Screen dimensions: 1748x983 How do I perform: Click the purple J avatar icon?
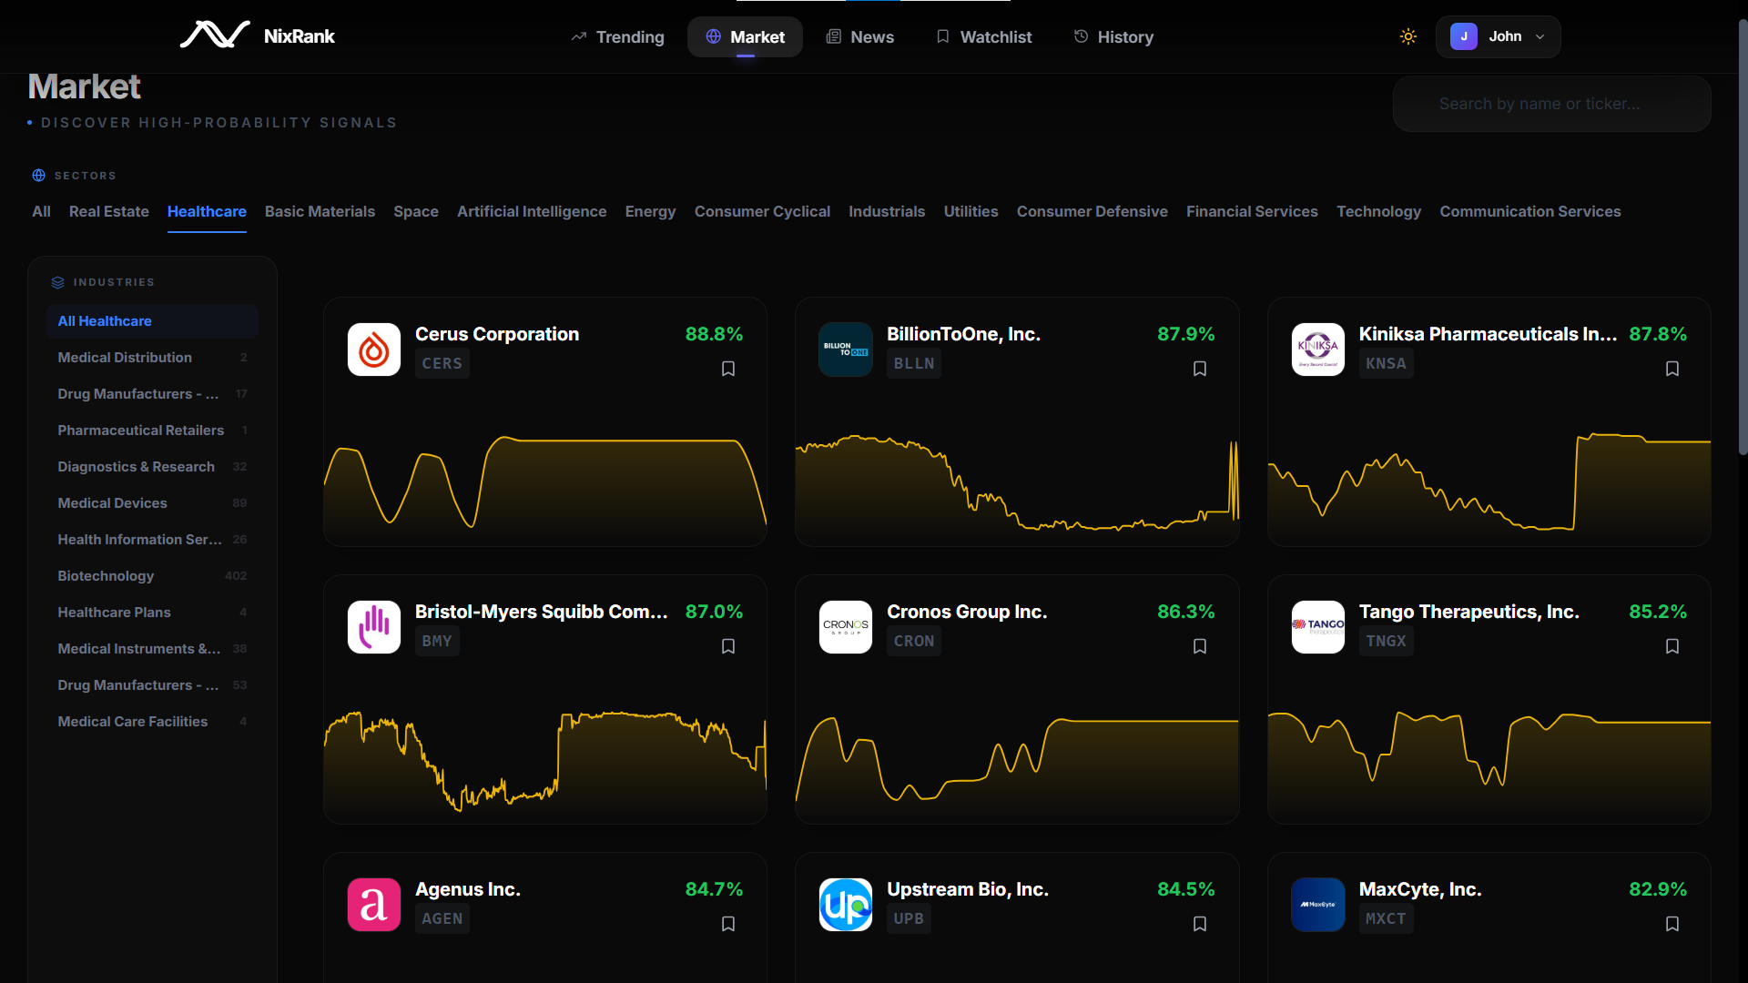click(x=1464, y=36)
